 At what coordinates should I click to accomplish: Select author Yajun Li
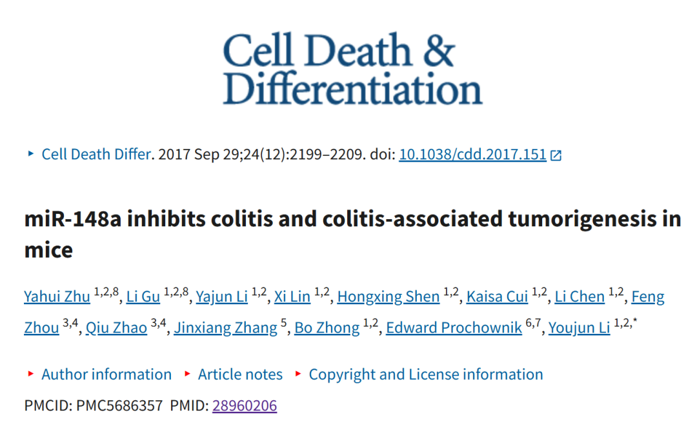tap(222, 296)
